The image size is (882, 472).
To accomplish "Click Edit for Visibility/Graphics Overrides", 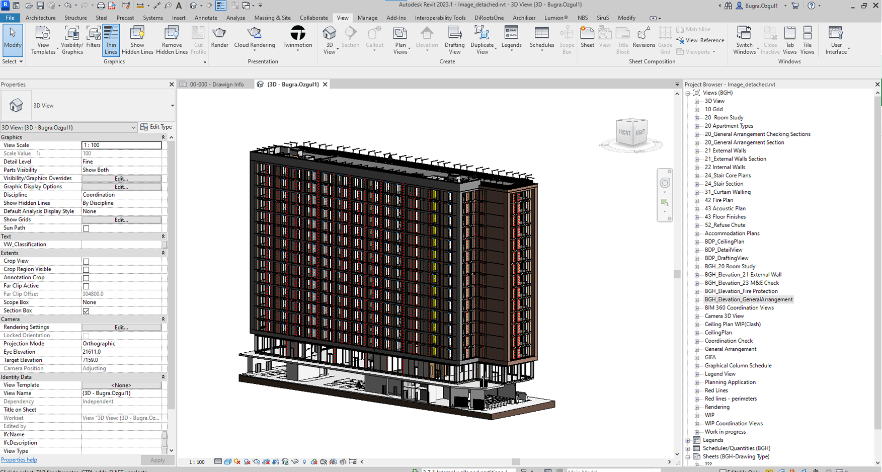I will pyautogui.click(x=121, y=179).
